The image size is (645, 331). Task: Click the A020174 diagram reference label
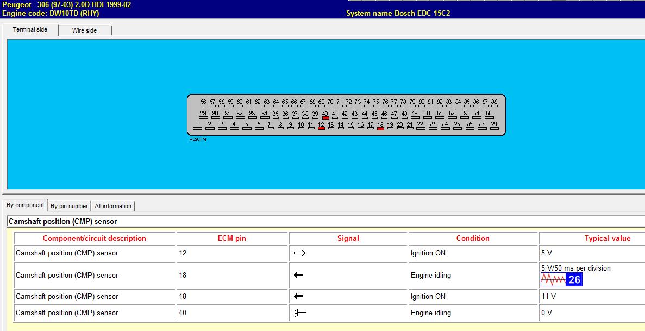(x=198, y=140)
